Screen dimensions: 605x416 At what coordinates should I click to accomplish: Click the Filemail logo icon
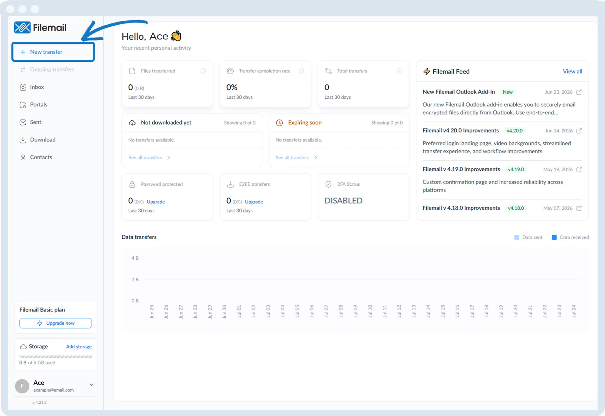click(x=22, y=27)
